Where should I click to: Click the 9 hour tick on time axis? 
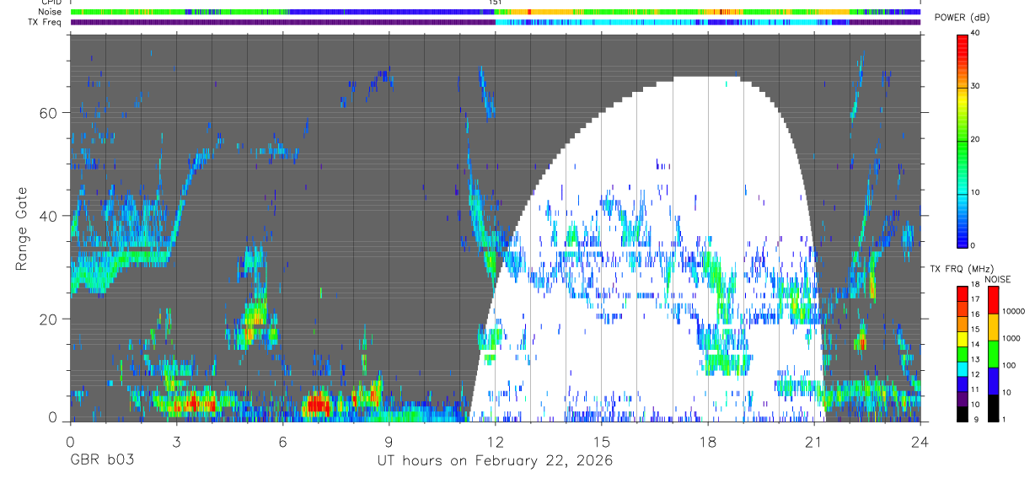click(x=389, y=440)
